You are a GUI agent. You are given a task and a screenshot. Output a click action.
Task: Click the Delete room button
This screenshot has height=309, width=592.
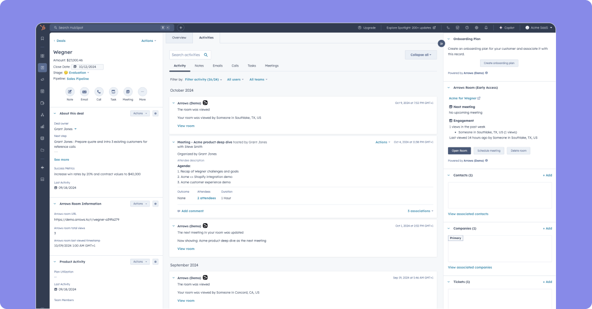(x=518, y=151)
